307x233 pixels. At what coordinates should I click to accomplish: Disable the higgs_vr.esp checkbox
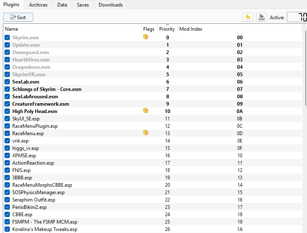point(7,148)
